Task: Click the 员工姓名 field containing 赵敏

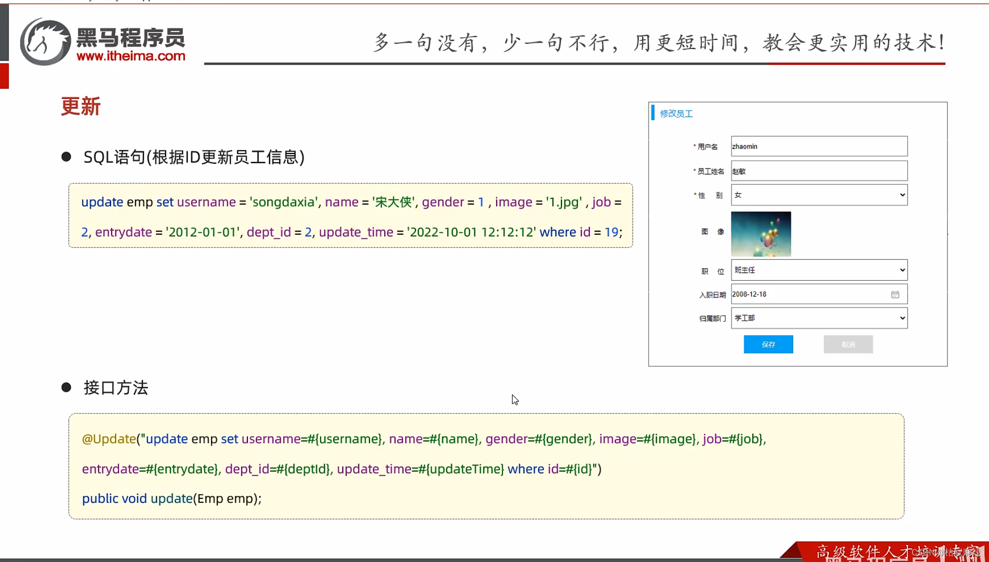Action: tap(818, 171)
